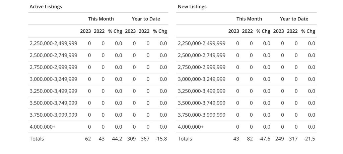Viewport: 343px width, 154px height.
Task: Select the -47.6 percent change value
Action: coord(263,139)
